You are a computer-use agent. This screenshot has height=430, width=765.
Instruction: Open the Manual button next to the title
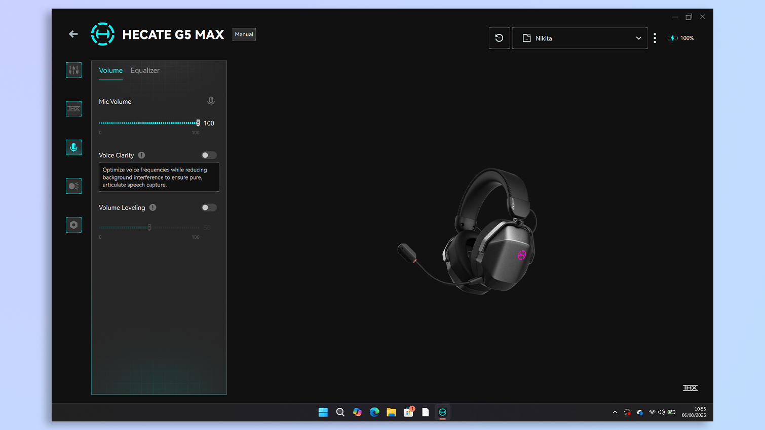(x=244, y=34)
